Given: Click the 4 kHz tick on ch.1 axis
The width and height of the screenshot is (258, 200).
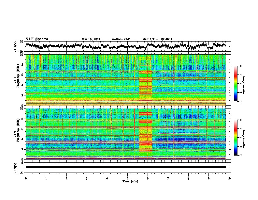Looking at the screenshot, I should [23, 85].
